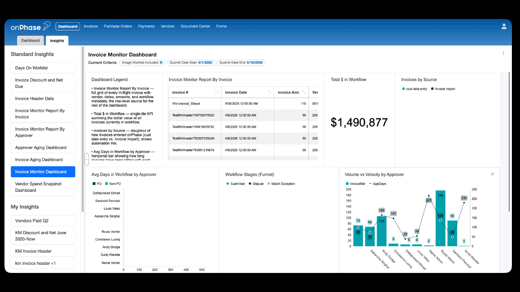The width and height of the screenshot is (520, 292).
Task: Click the Santoshi Panchal bar labeled 90
Action: click(452, 233)
